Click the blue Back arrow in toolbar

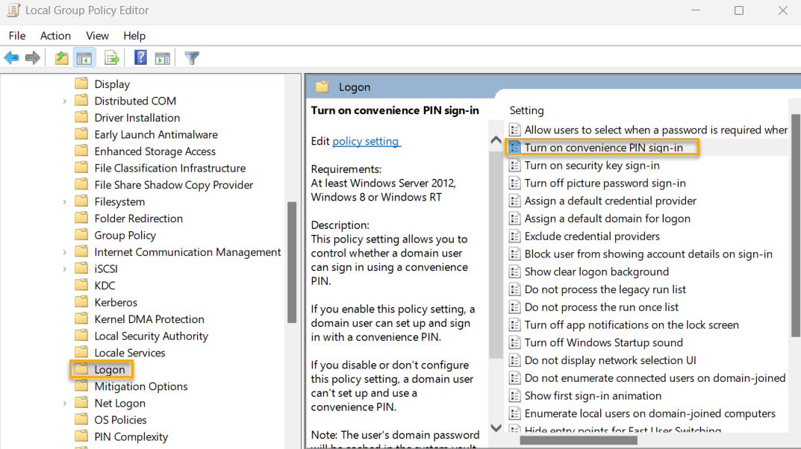click(x=11, y=58)
